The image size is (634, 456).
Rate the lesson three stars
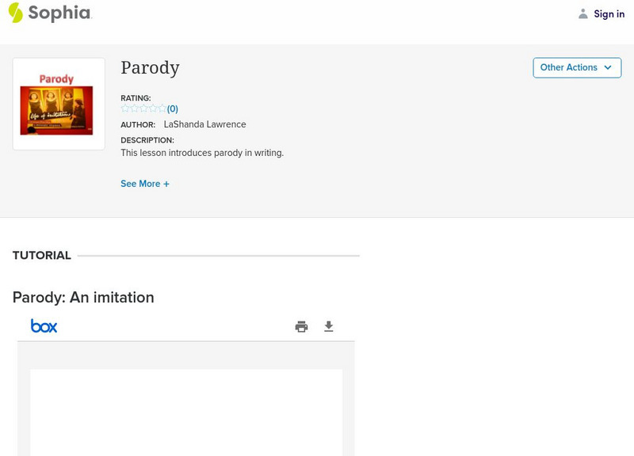143,108
